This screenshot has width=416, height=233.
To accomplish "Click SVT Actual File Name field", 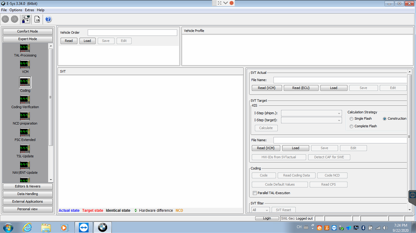I will [340, 80].
